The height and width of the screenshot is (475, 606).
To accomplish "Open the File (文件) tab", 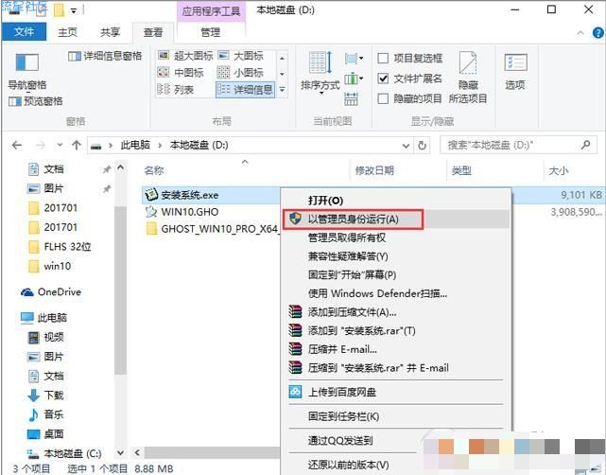I will pyautogui.click(x=24, y=32).
